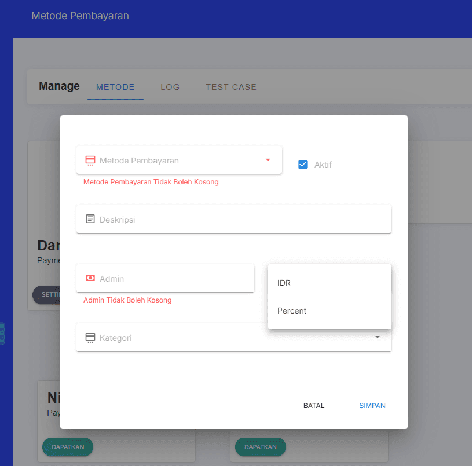Focus the Admin fee input

tap(174, 279)
